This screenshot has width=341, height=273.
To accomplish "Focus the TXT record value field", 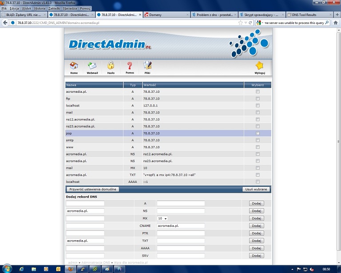I will pos(181,241).
